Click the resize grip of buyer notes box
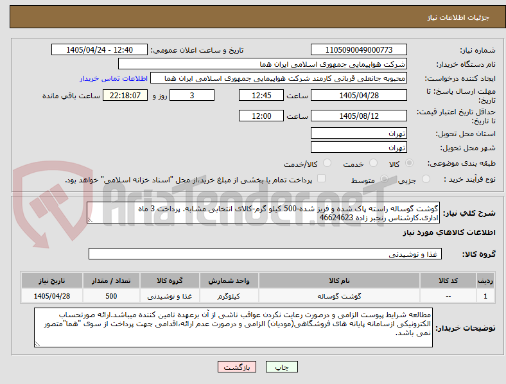This screenshot has height=384, width=506. [37, 344]
